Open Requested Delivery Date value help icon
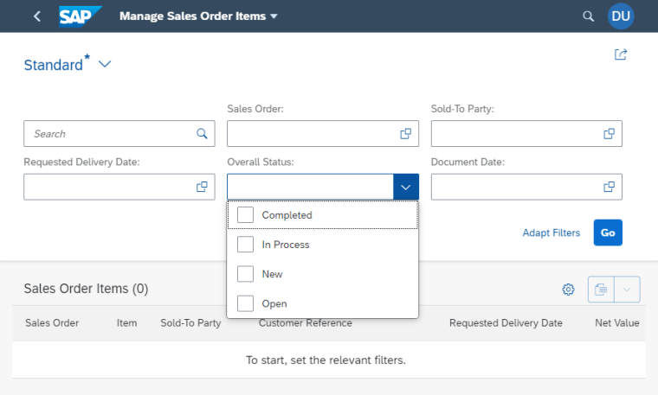 (x=202, y=187)
